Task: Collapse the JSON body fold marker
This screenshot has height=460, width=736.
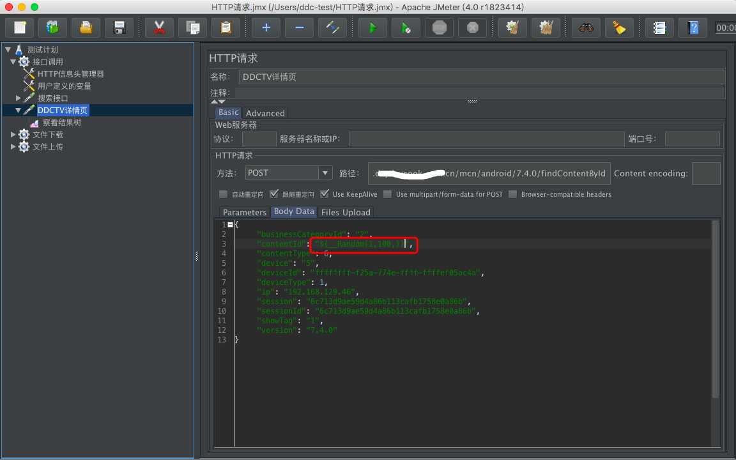Action: [x=230, y=224]
